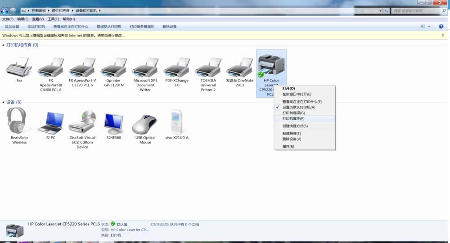Click HP printer thumbnail in details pane
Viewport: 450px width, 243px height.
click(14, 231)
